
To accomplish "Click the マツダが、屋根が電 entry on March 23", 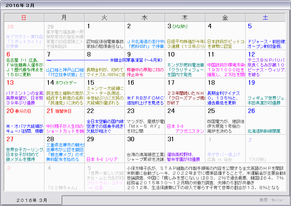I will tap(146, 126).
